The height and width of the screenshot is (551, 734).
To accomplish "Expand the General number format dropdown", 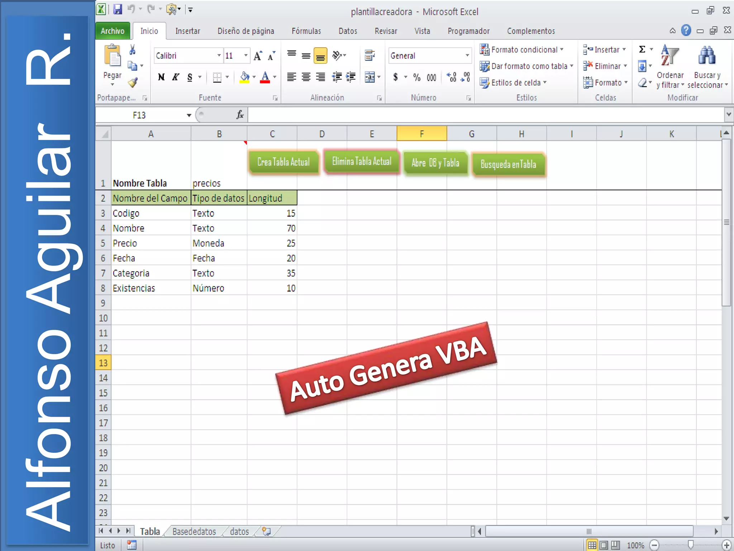I will (x=467, y=56).
